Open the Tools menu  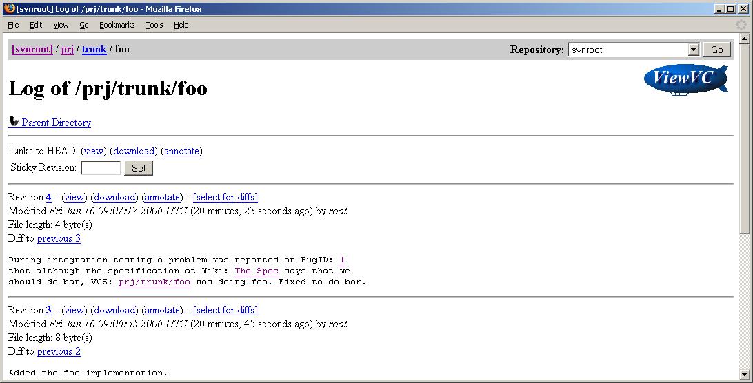click(x=154, y=25)
